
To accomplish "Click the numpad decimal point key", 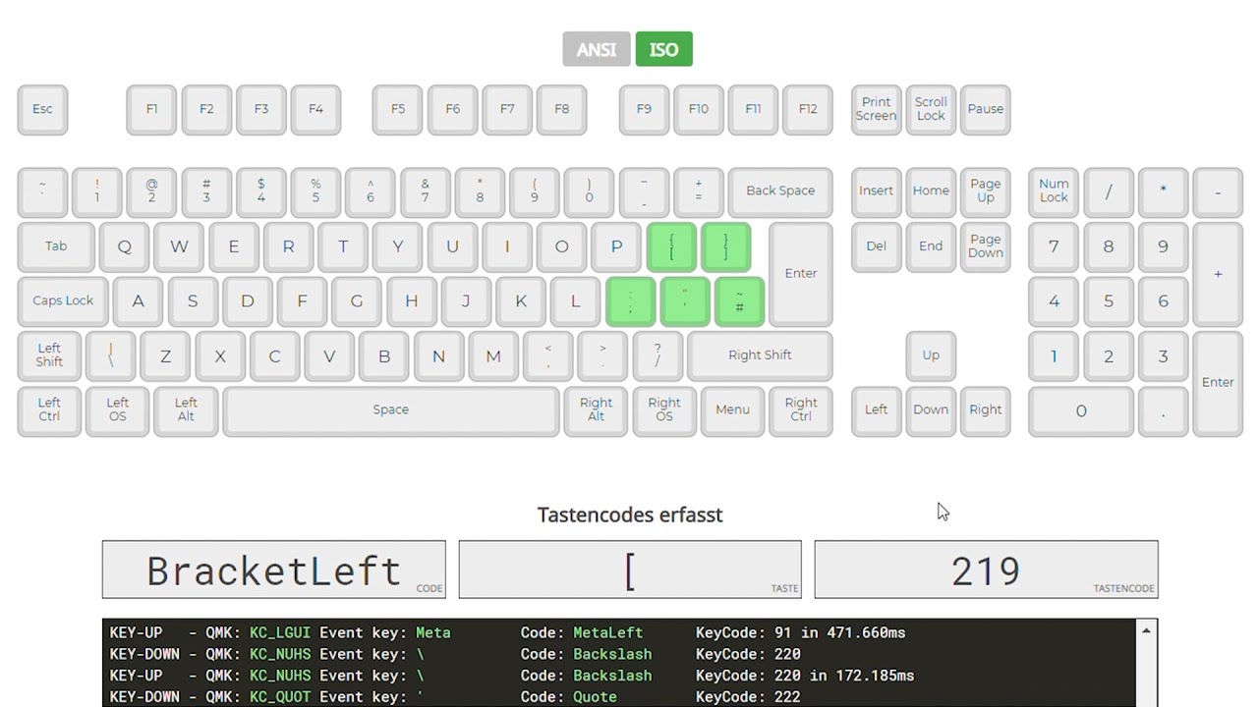I will coord(1163,410).
